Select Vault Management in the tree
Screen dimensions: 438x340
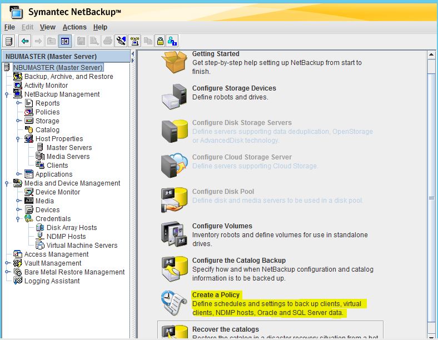click(x=53, y=263)
